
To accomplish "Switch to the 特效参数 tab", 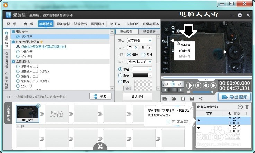I will 149,31.
